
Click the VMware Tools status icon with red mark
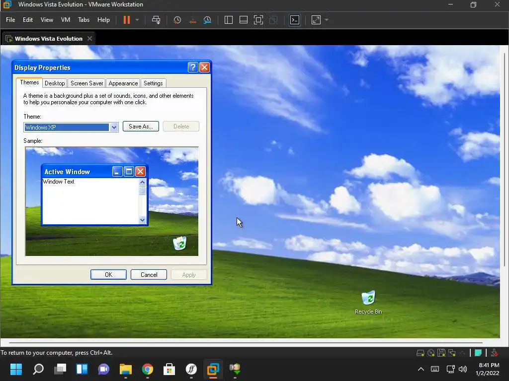(x=494, y=353)
